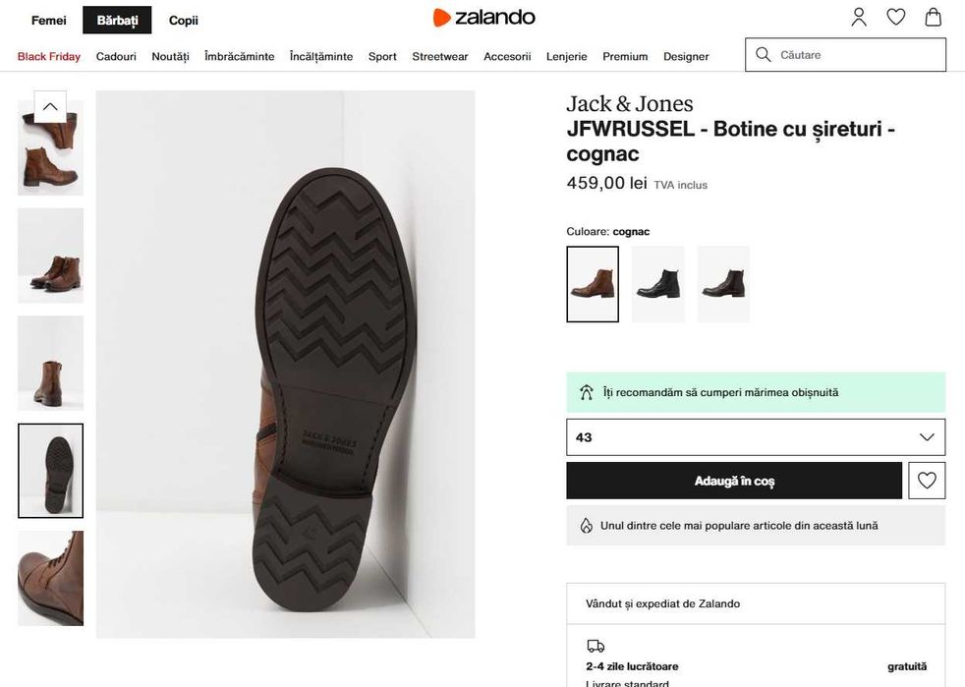
Task: Open the shopping bag icon
Action: point(934,18)
